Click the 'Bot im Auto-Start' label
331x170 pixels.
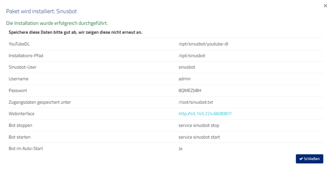(26, 148)
